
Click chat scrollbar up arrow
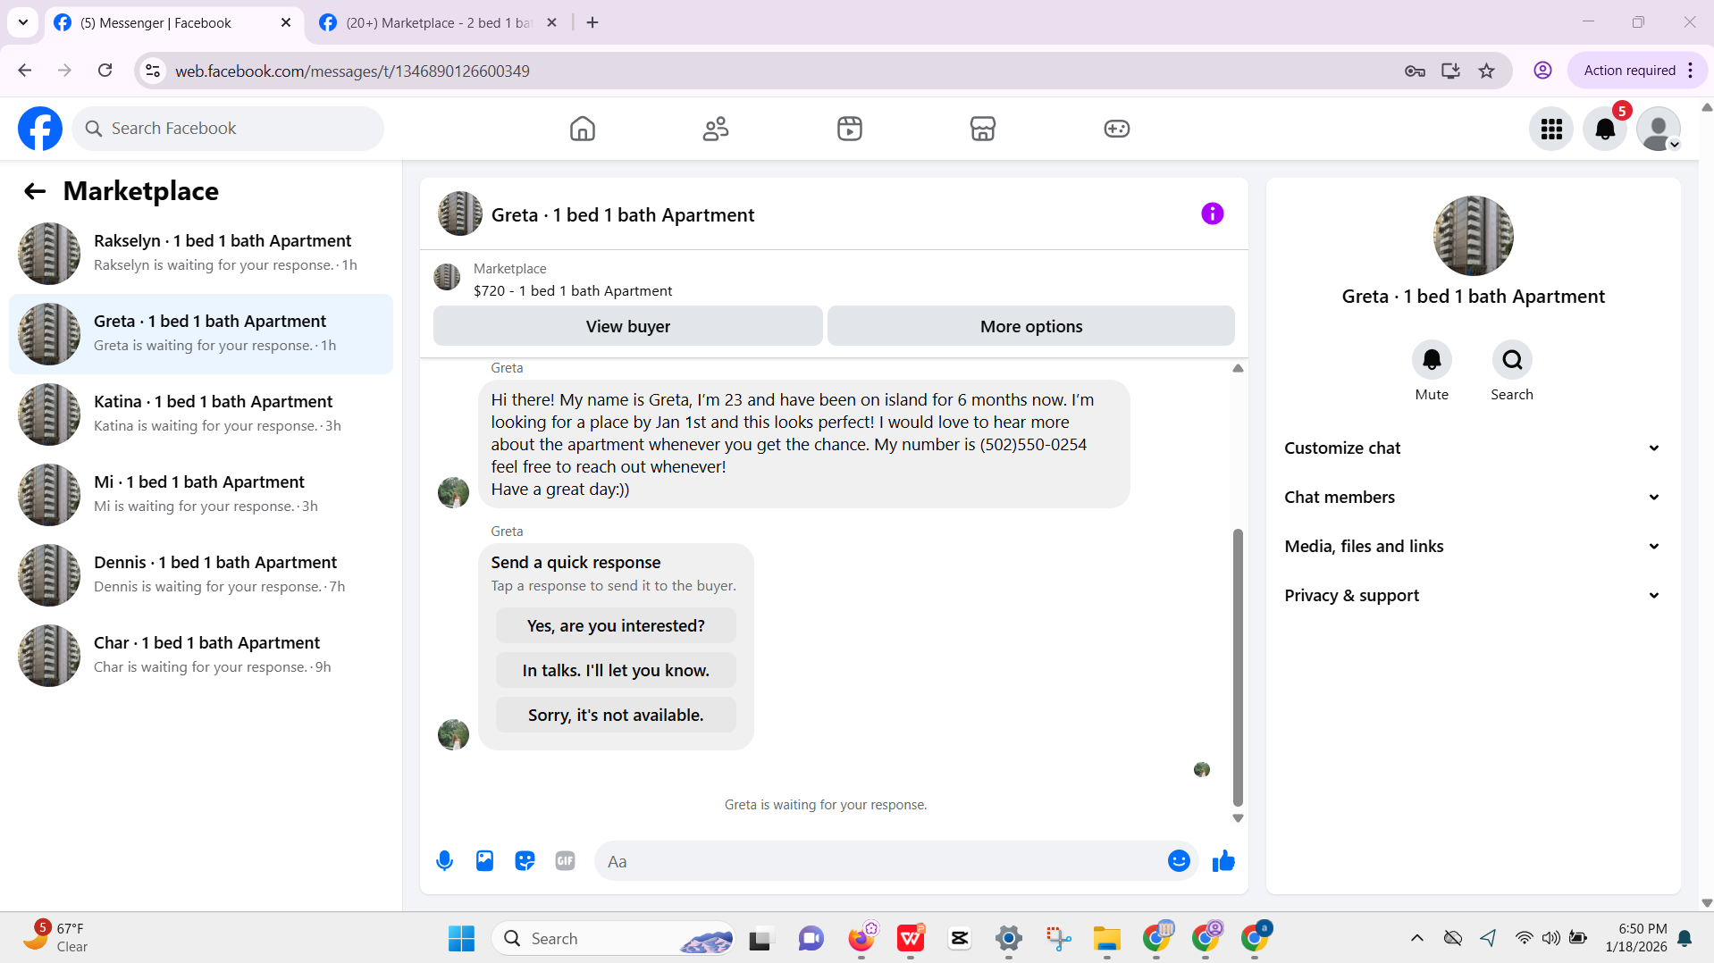(x=1238, y=368)
